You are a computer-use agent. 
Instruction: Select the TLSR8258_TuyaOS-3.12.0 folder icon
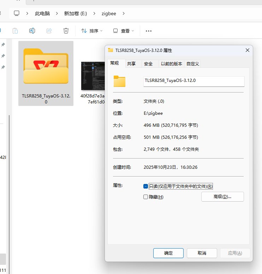pos(46,67)
